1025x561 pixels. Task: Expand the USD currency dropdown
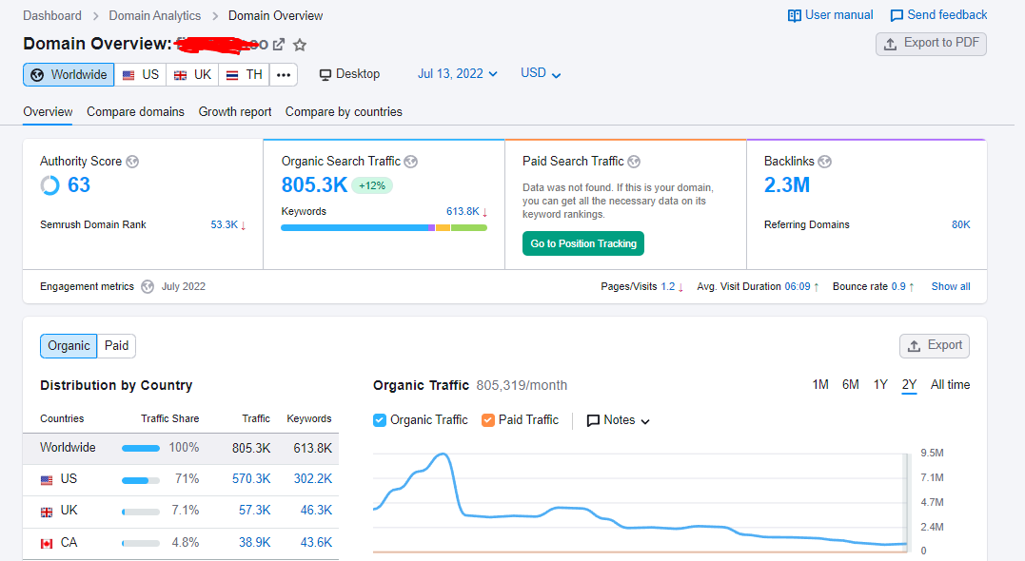541,74
